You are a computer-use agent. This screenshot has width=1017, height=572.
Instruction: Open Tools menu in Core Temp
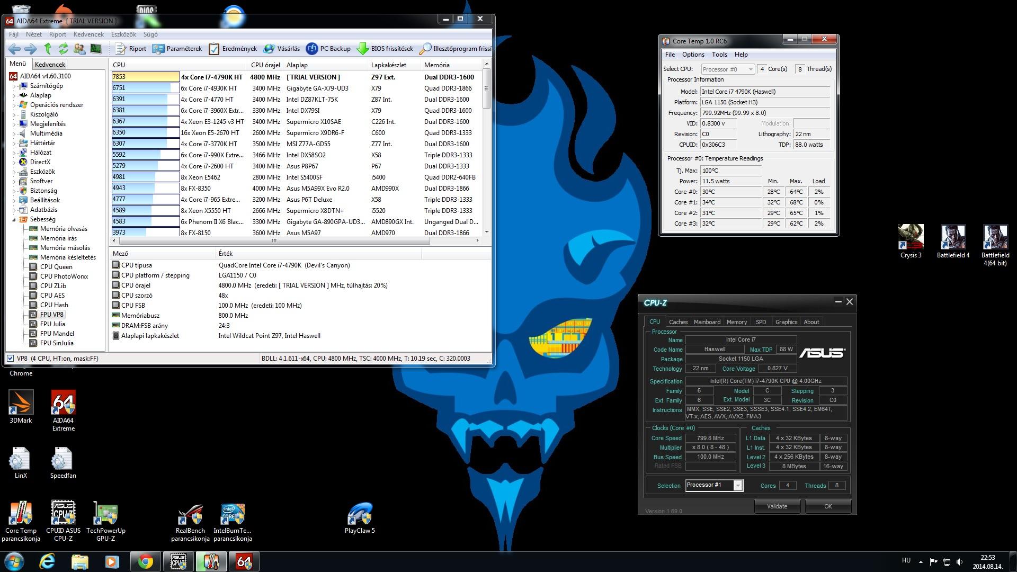pyautogui.click(x=719, y=55)
